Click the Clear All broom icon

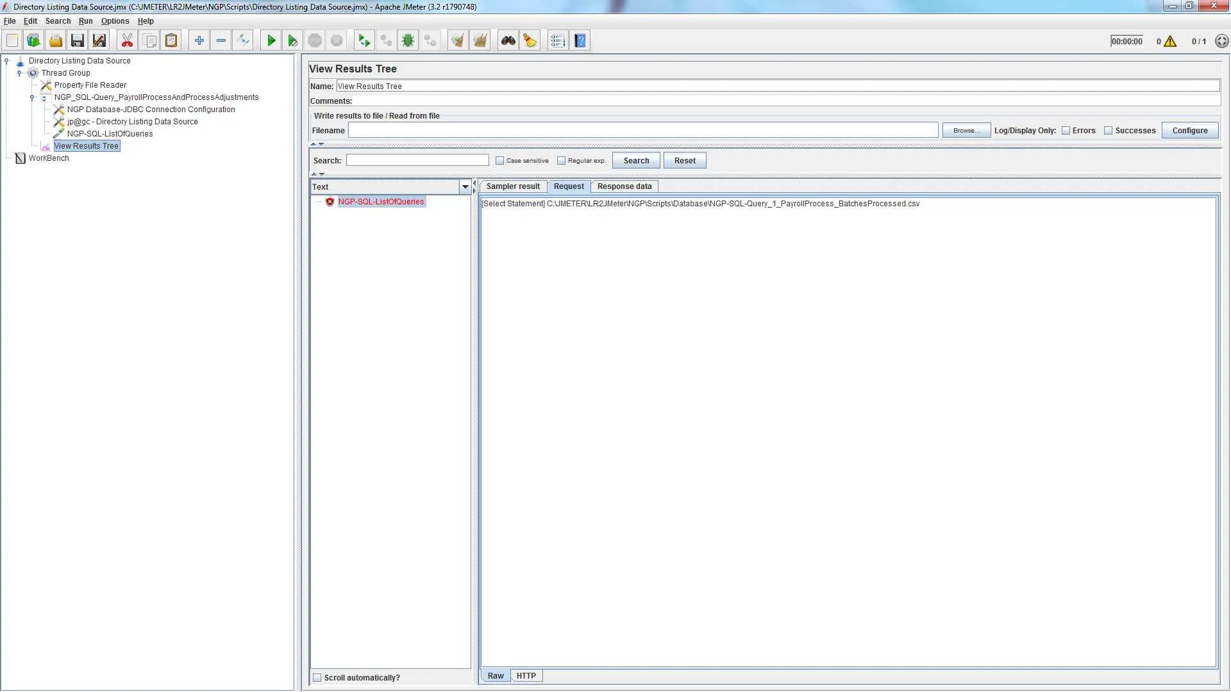[480, 41]
